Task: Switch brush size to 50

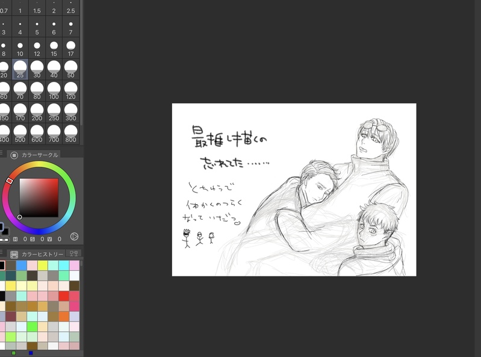Action: coord(70,70)
